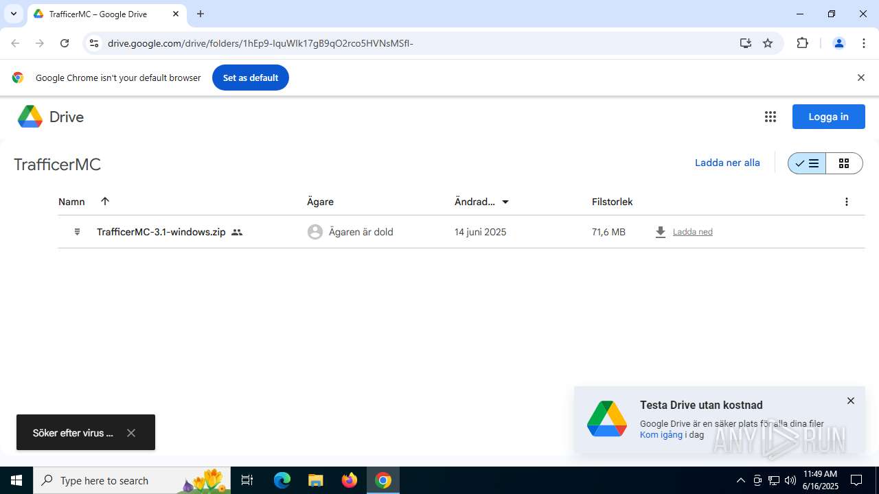Open the Extensions puzzle icon
879x494 pixels.
click(x=802, y=43)
